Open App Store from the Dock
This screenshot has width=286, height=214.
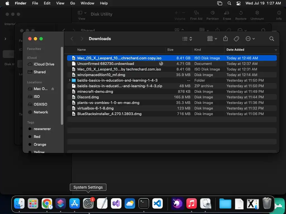74,203
